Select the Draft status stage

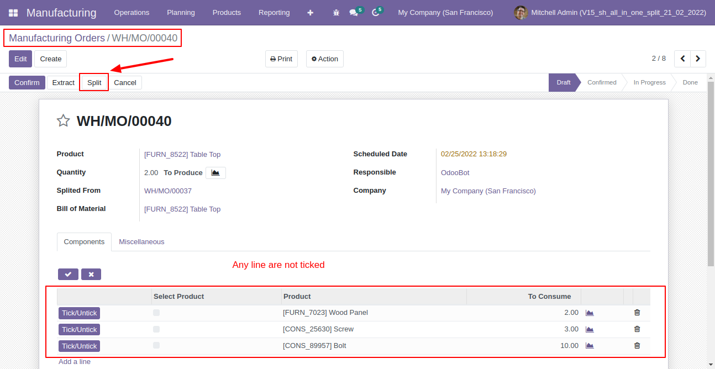563,82
